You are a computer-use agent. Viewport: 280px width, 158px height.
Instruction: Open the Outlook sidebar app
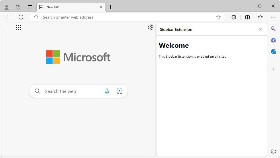pos(273,52)
